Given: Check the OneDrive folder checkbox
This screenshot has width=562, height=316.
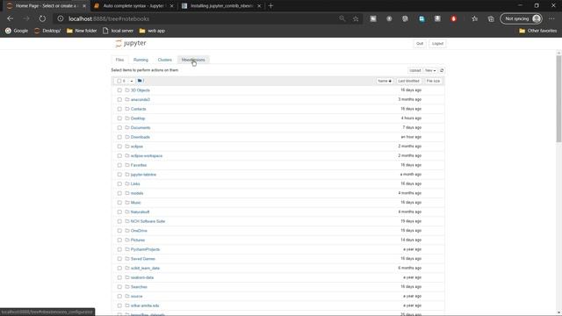Looking at the screenshot, I should point(119,231).
